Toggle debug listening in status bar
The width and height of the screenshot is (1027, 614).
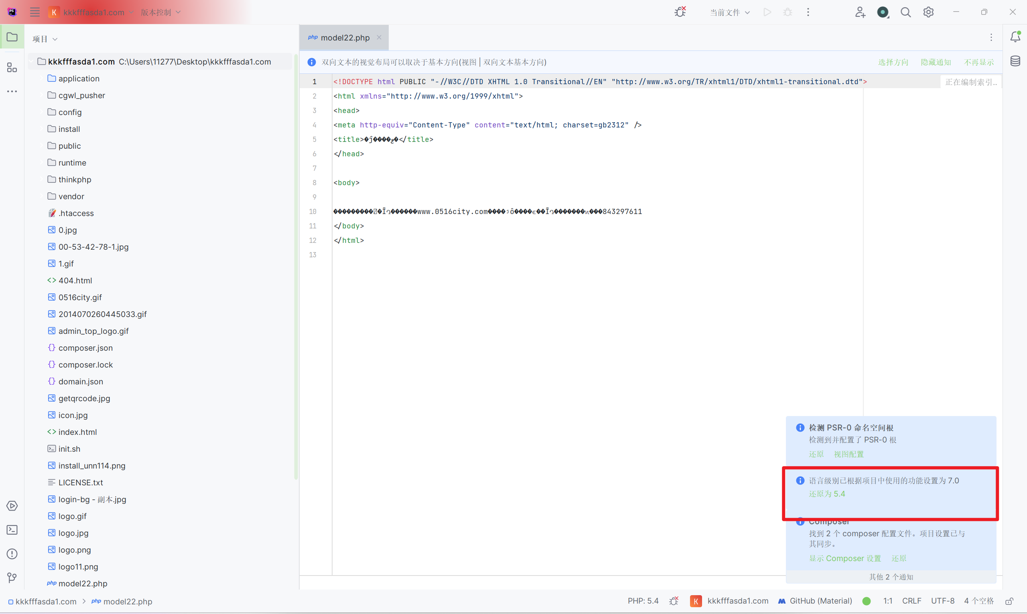point(674,601)
